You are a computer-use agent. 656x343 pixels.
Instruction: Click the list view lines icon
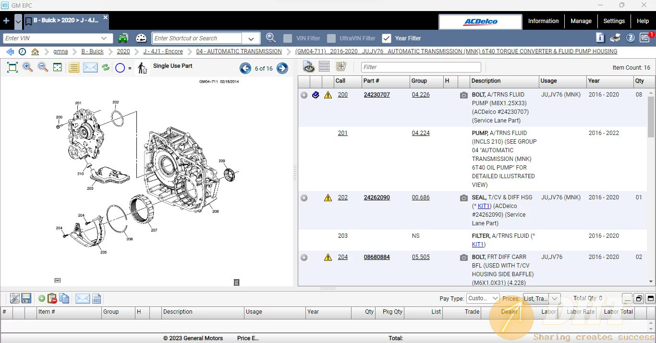click(x=324, y=67)
